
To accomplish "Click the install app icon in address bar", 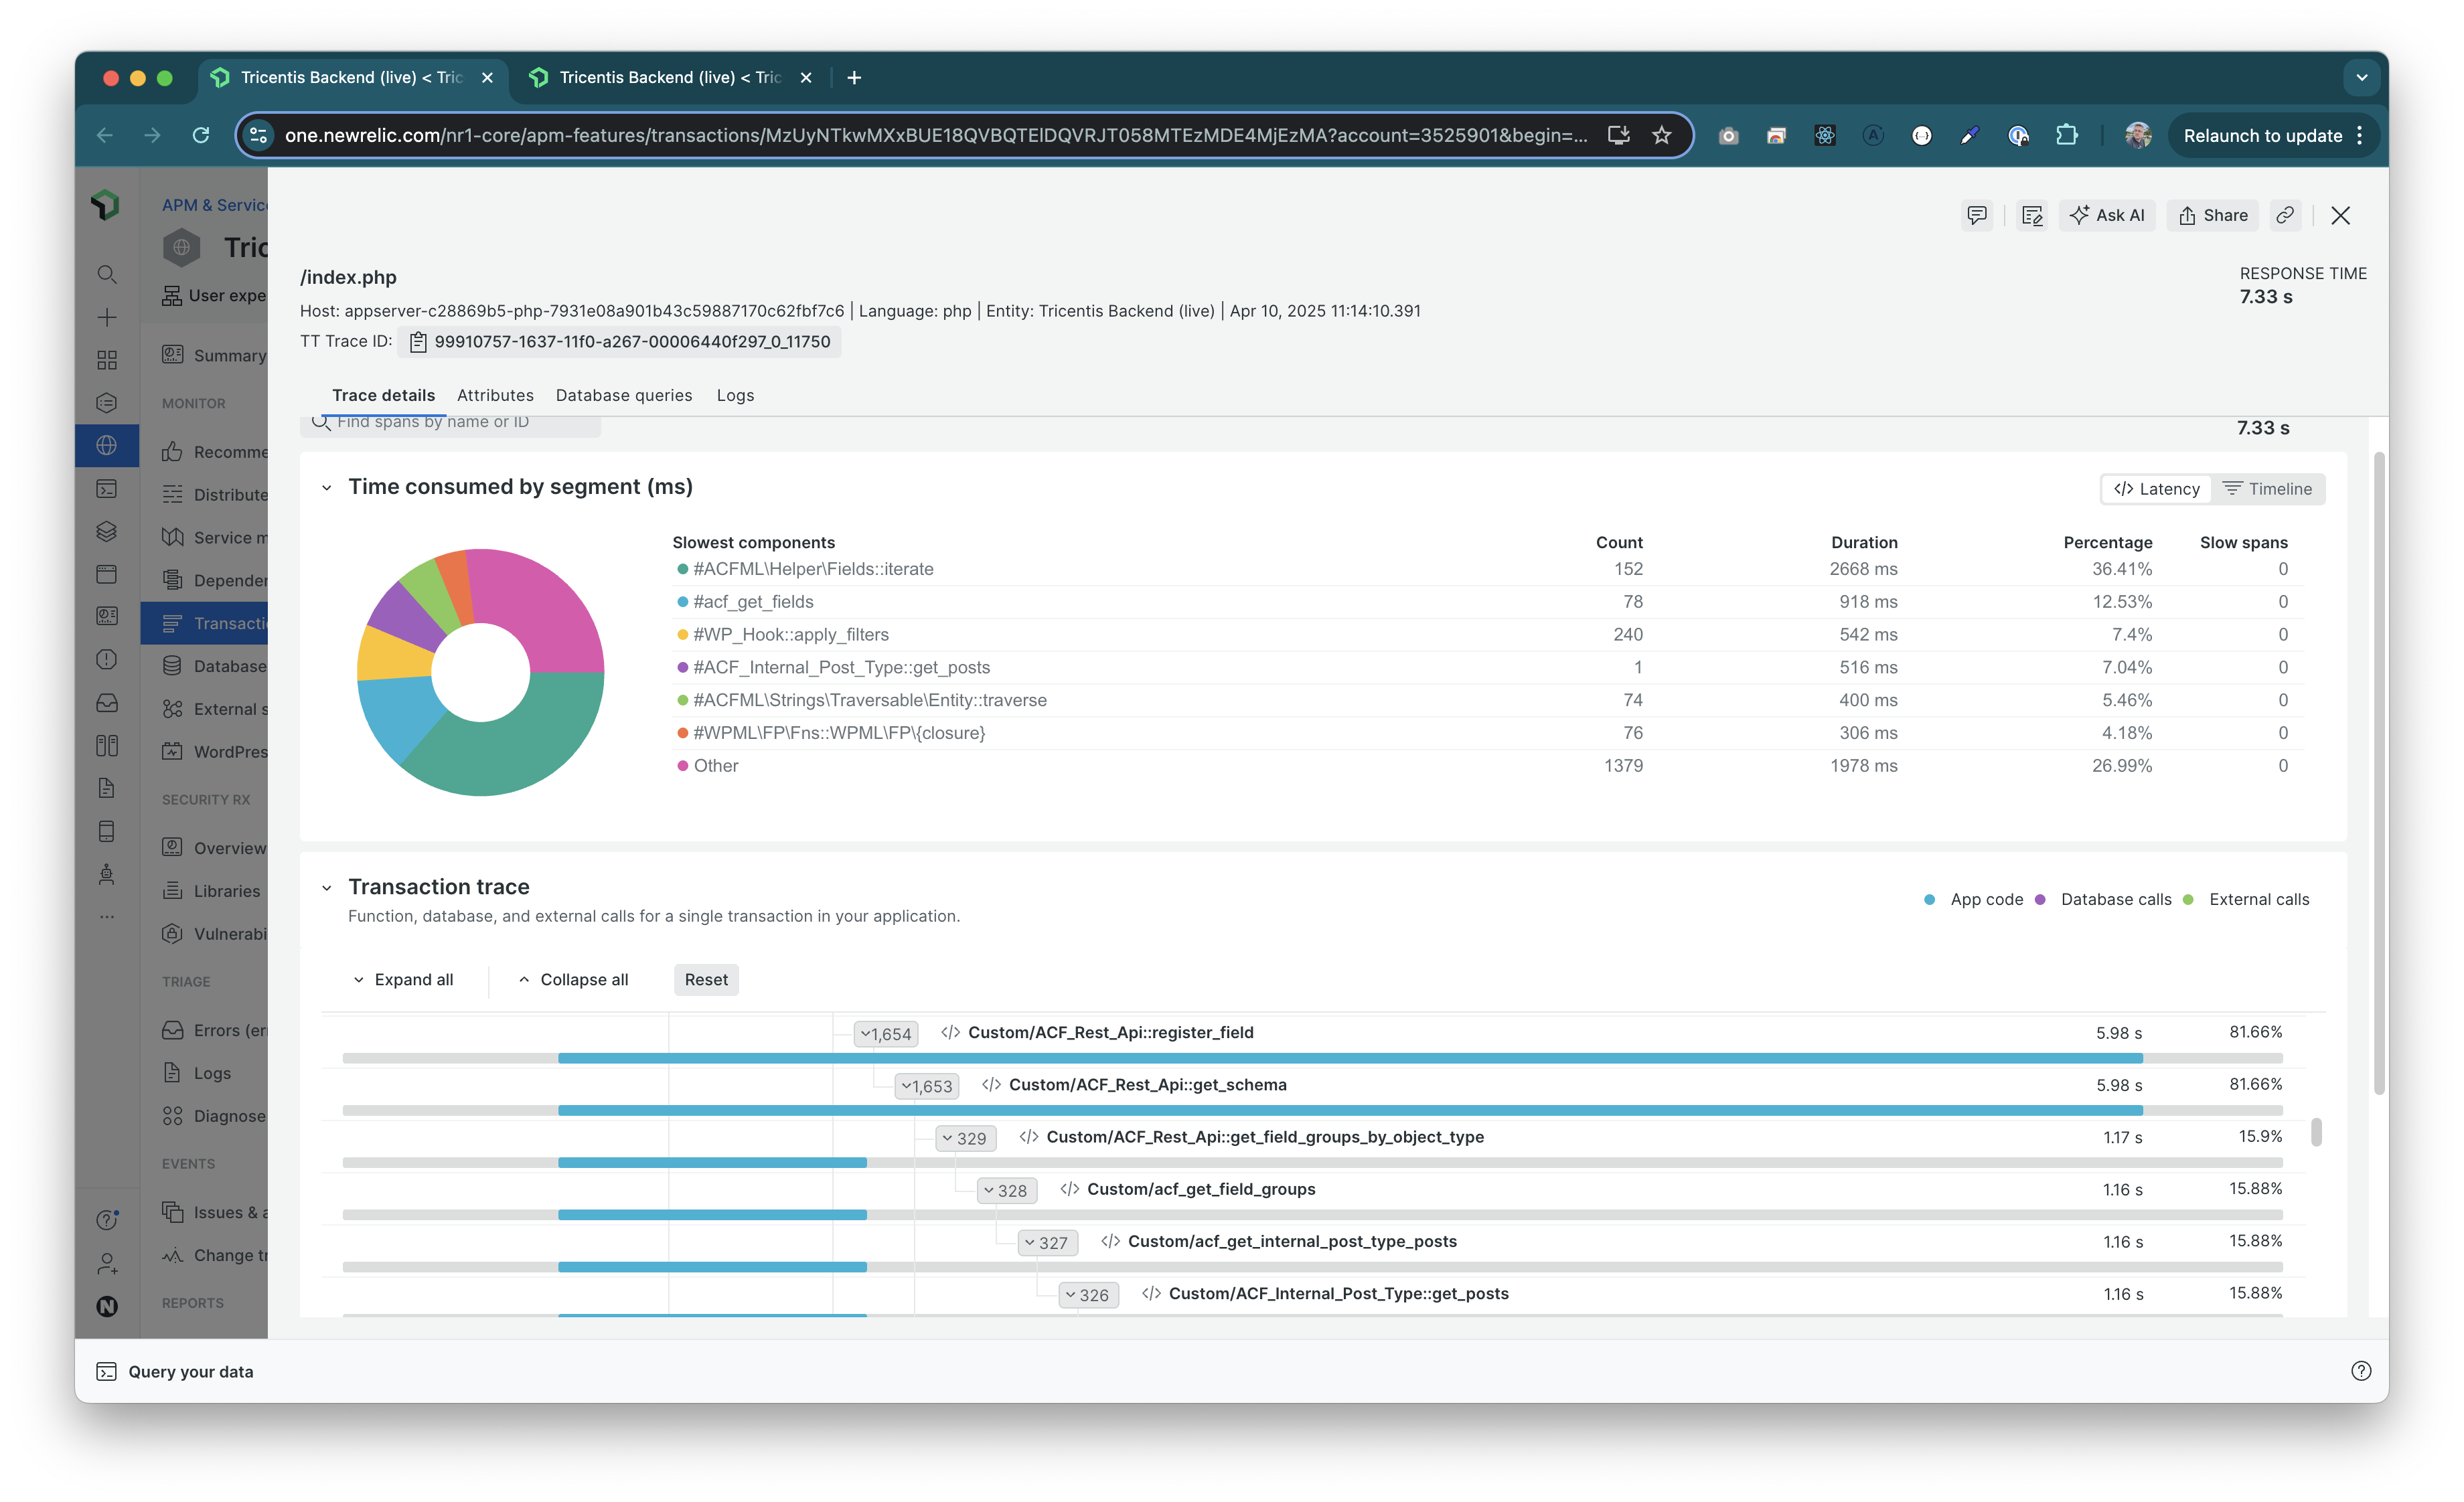I will click(1618, 135).
